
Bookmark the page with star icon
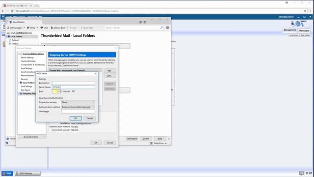[305, 11]
